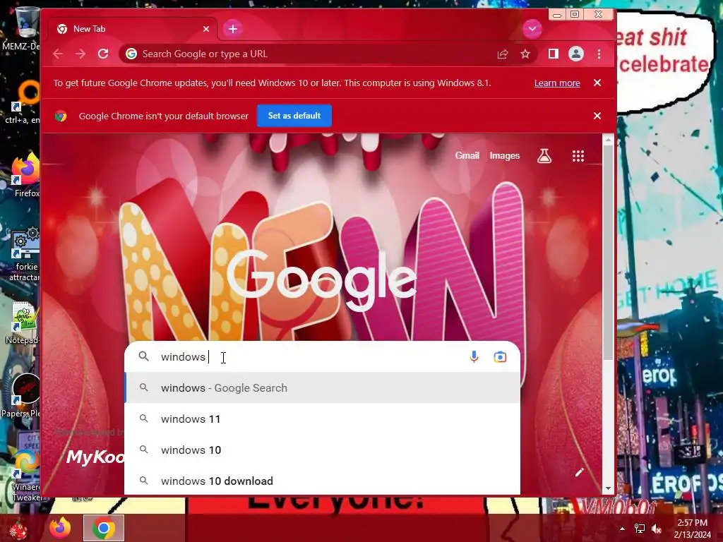723x542 pixels.
Task: Open Firefox from the taskbar
Action: click(x=61, y=528)
